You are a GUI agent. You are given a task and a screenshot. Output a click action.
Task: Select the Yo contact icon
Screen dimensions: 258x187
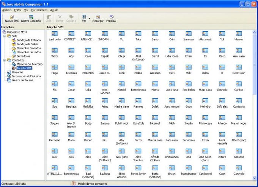click(x=121, y=34)
